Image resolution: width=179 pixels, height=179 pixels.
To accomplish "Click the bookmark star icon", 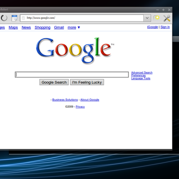I will (x=156, y=18).
